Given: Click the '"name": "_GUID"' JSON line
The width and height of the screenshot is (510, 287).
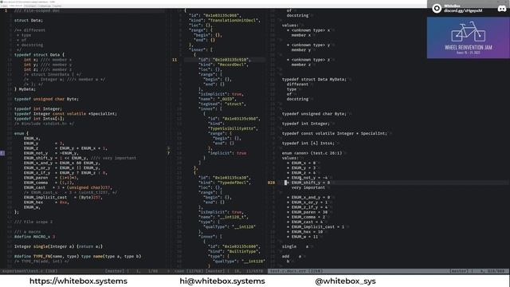Looking at the screenshot, I should [x=216, y=99].
